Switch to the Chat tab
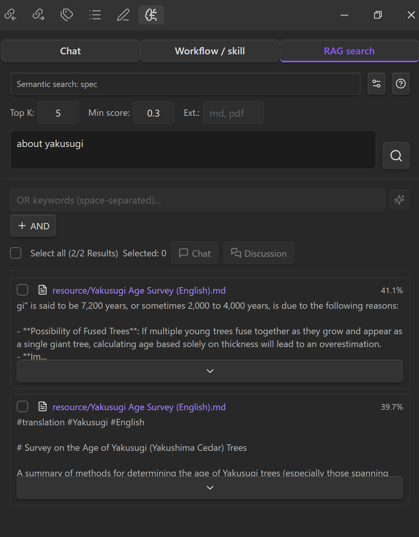The image size is (419, 537). tap(70, 51)
